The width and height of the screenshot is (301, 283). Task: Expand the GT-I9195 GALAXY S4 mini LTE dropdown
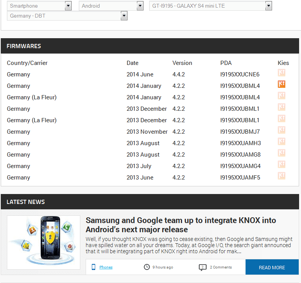coord(211,6)
